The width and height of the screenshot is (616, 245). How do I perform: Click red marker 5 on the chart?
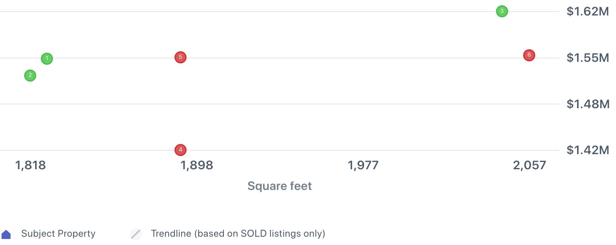pos(180,57)
